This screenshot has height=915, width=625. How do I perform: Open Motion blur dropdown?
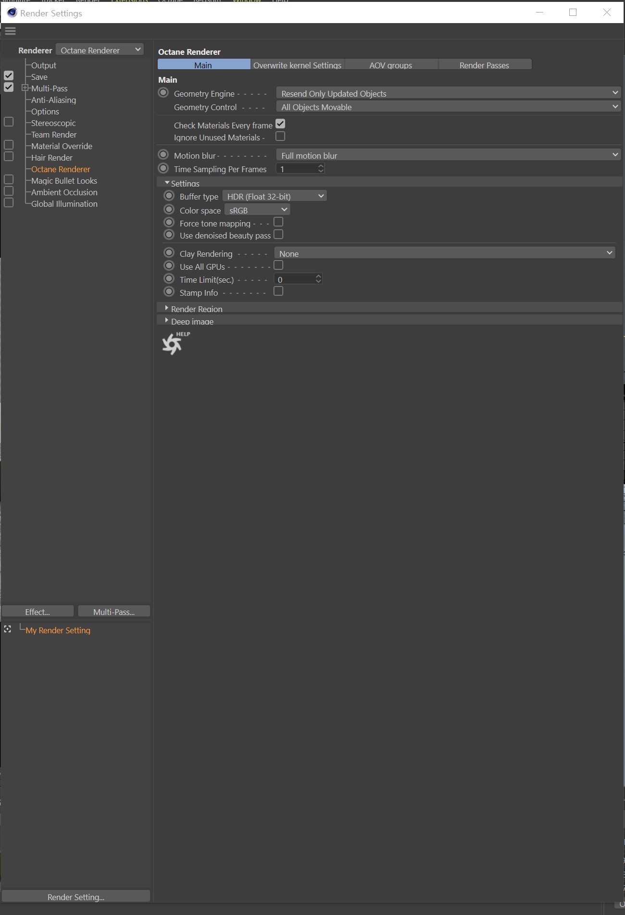[449, 155]
